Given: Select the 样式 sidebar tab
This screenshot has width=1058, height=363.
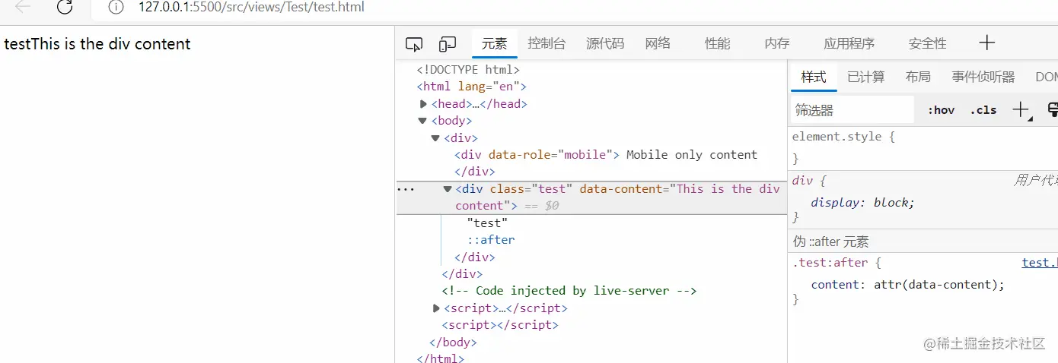Looking at the screenshot, I should pyautogui.click(x=814, y=77).
